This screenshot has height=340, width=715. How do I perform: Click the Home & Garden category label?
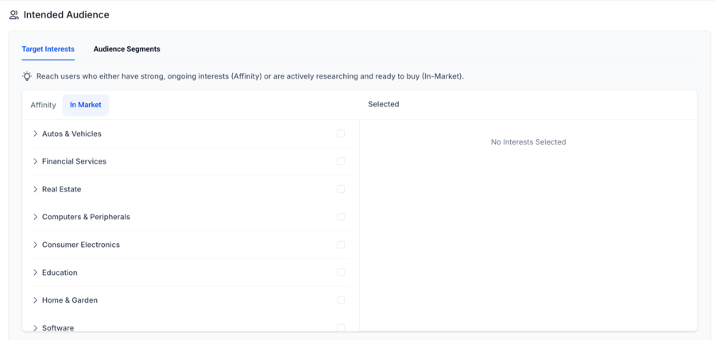pos(70,300)
